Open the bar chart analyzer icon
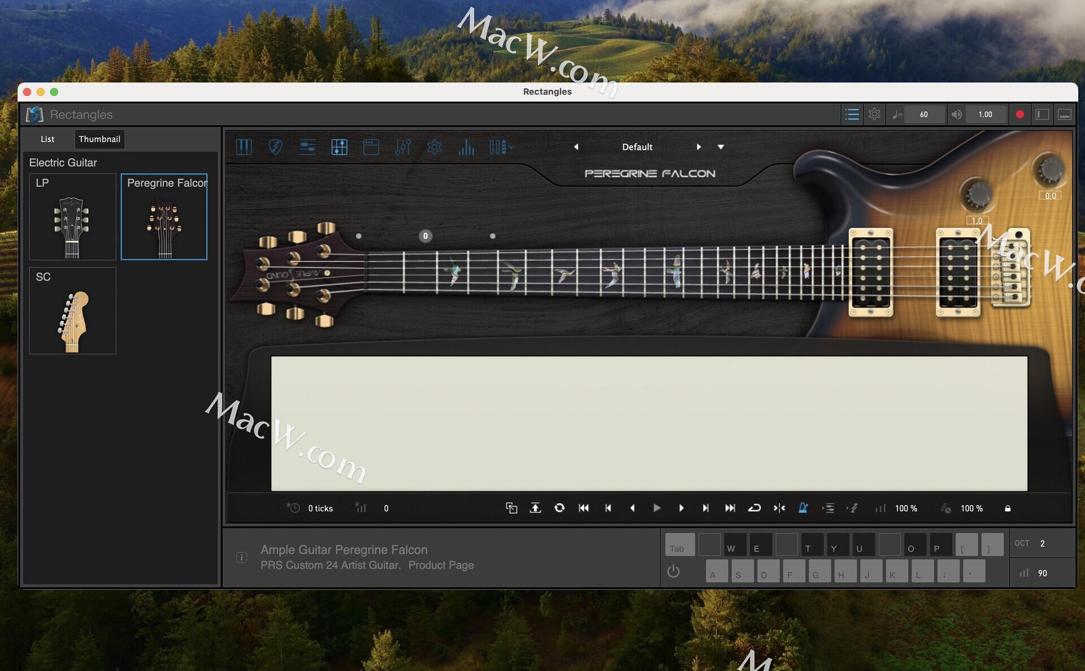1085x671 pixels. [x=466, y=147]
